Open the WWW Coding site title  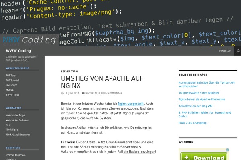18,51
